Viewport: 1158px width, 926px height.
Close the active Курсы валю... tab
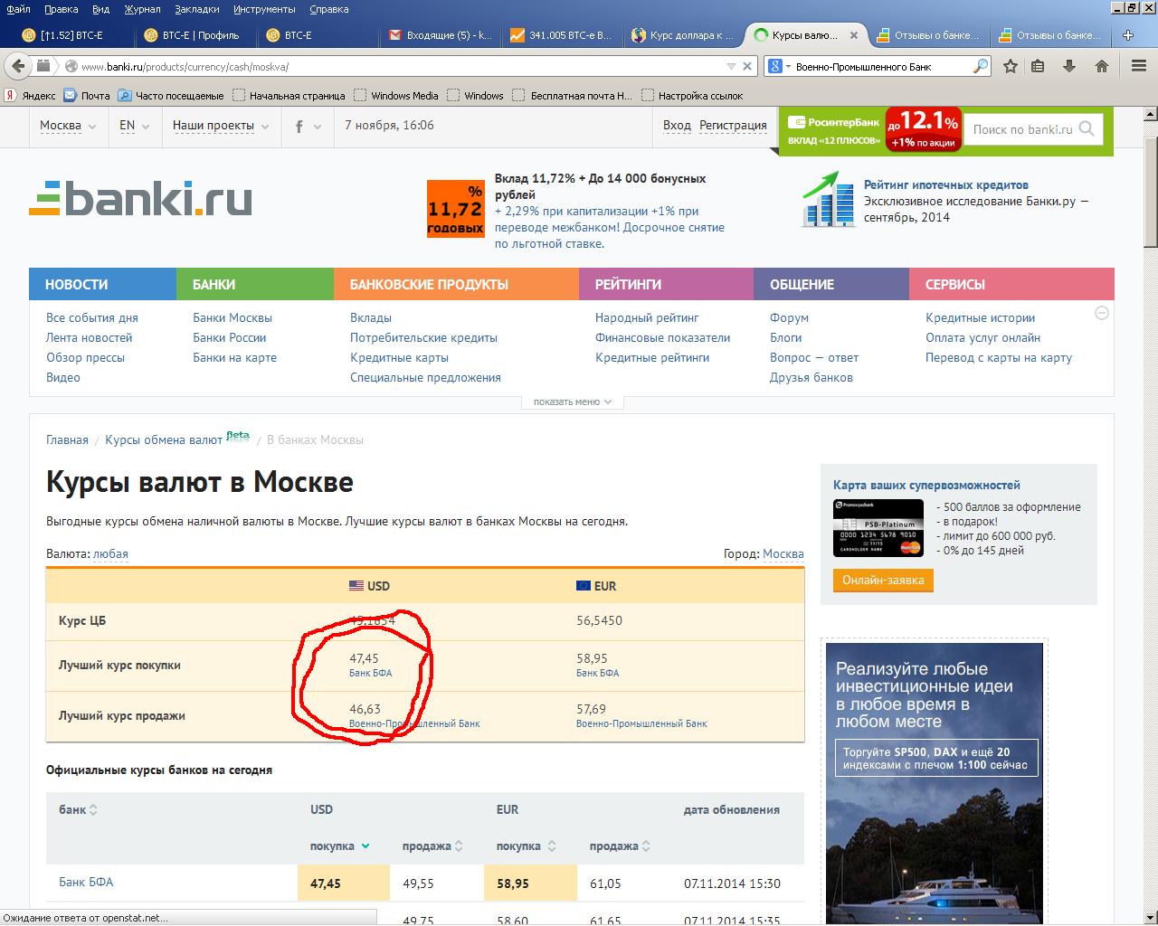(856, 35)
